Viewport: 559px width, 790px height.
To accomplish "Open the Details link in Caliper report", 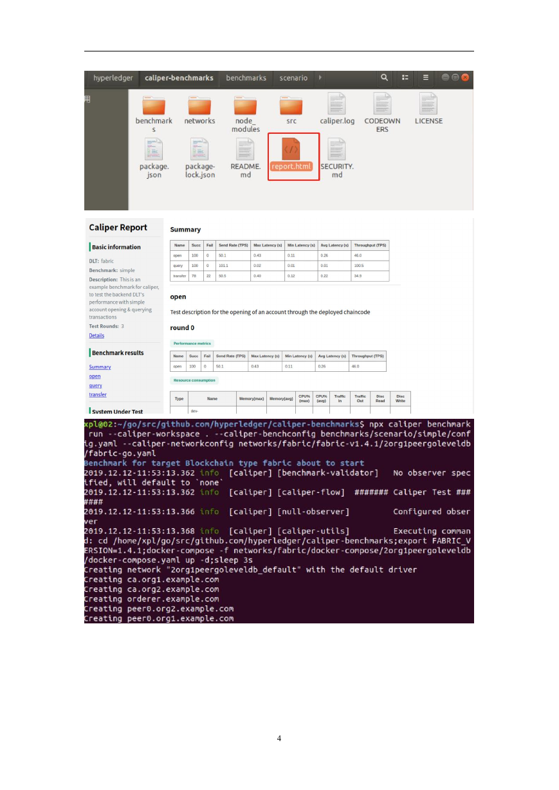I will [x=96, y=335].
